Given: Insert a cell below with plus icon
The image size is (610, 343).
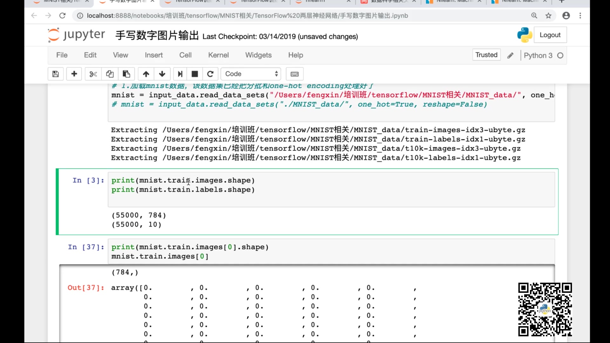Looking at the screenshot, I should click(74, 74).
